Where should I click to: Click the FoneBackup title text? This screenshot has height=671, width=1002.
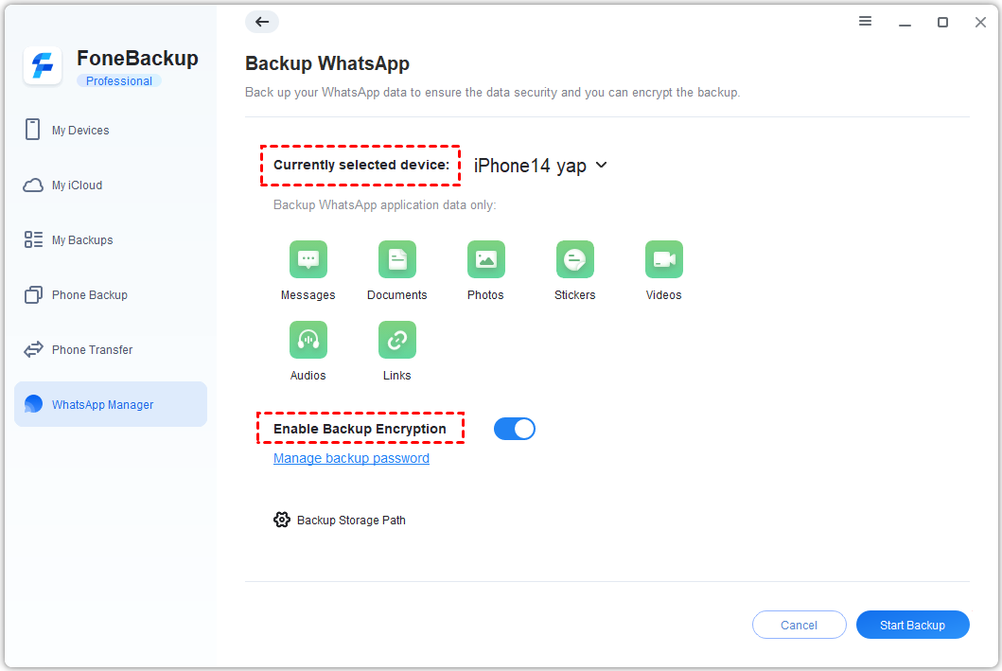coord(137,58)
